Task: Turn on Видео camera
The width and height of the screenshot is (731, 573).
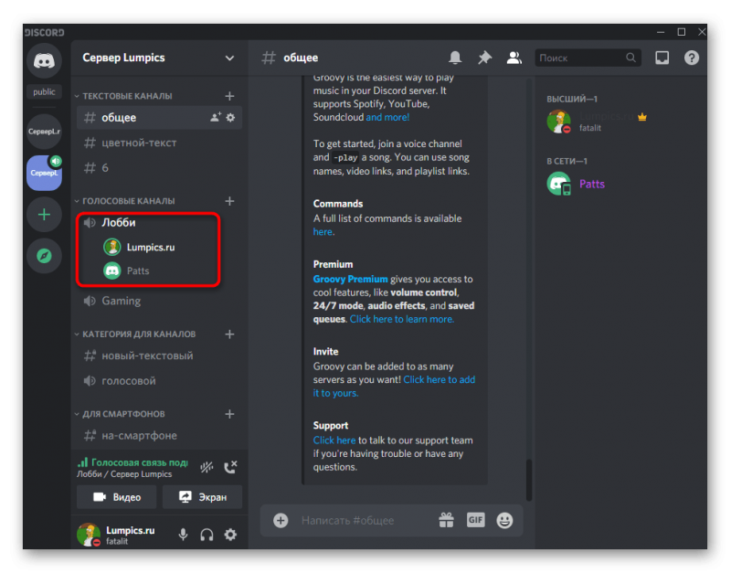Action: [117, 497]
